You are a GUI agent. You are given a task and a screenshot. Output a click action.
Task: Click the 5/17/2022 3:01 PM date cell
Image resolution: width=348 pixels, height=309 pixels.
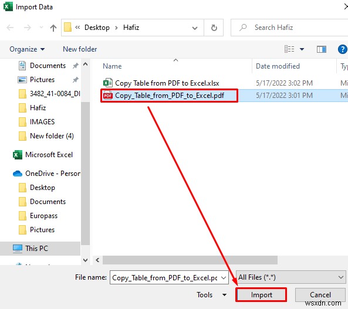click(284, 96)
